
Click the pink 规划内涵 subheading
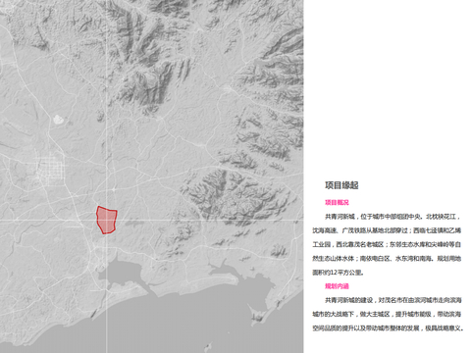point(337,286)
